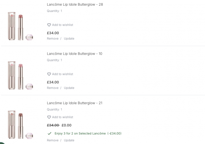This screenshot has height=144, width=205.
Task: Remove Lip Idole Butterglow 21 from basket
Action: (x=53, y=140)
